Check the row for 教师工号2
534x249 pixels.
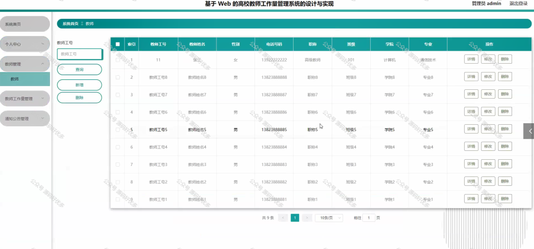pos(118,182)
